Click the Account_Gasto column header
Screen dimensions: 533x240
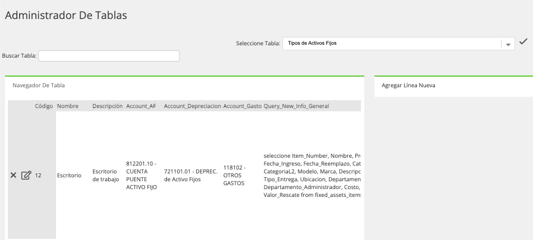[x=242, y=106]
